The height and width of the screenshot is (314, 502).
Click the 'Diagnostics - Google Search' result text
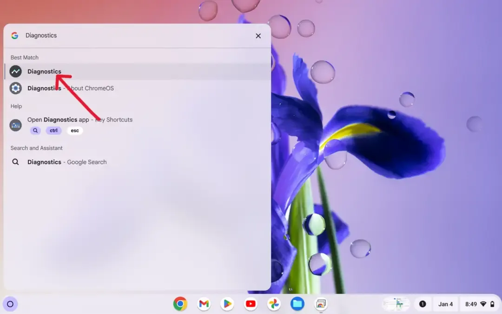(67, 162)
